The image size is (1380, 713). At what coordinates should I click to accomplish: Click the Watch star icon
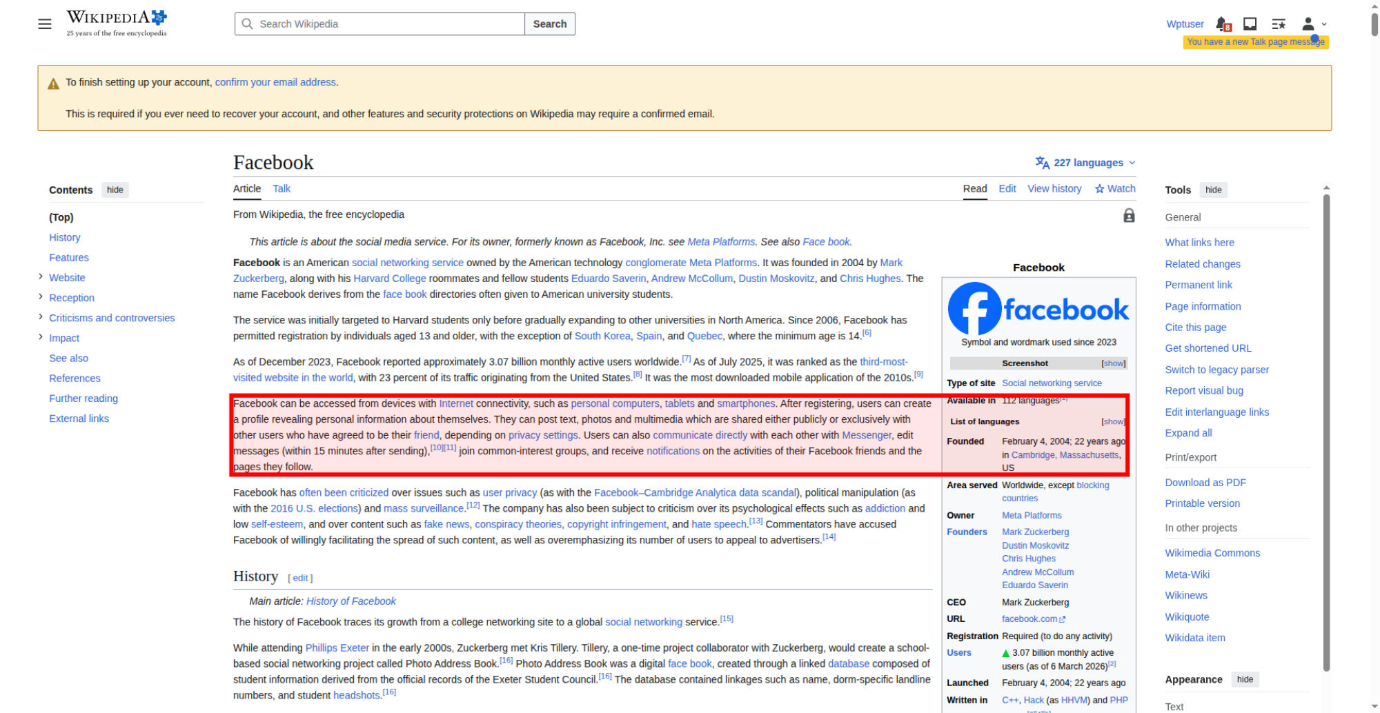[x=1099, y=189]
